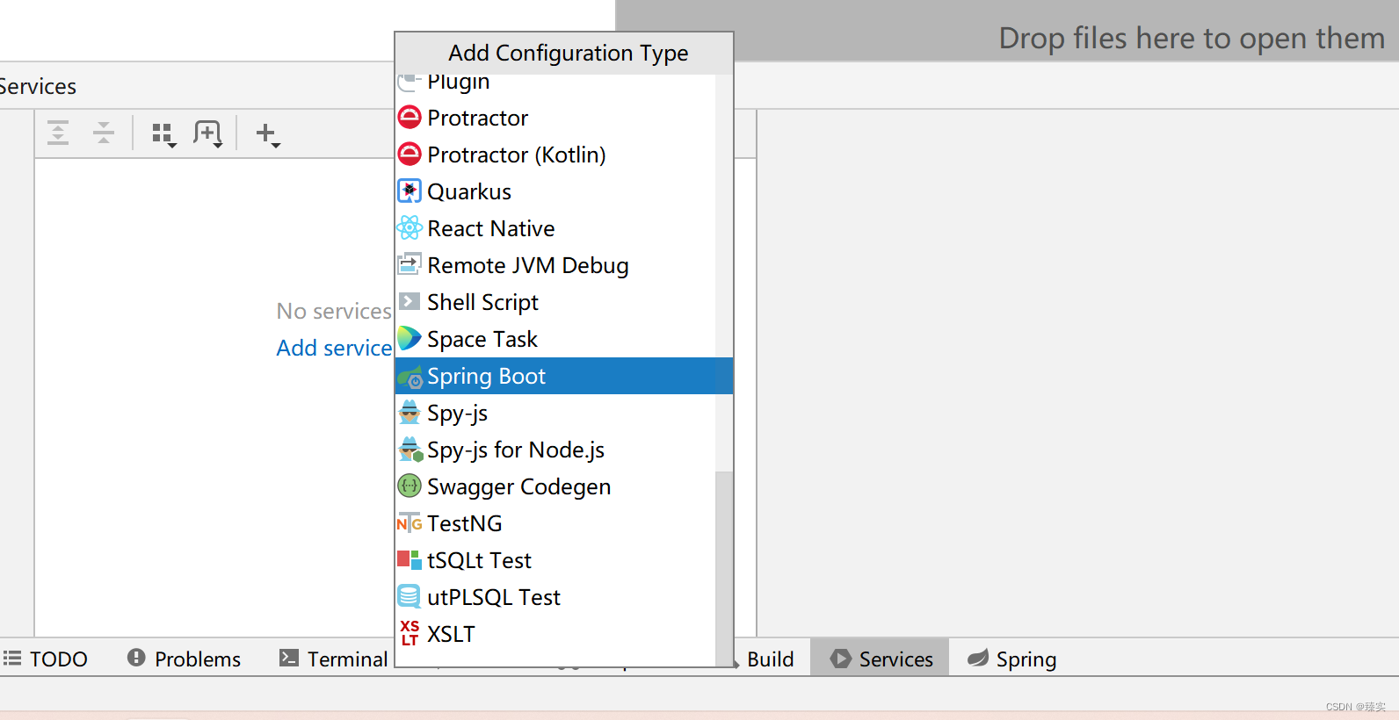Select the highlighted Spring Boot entry

(x=563, y=376)
